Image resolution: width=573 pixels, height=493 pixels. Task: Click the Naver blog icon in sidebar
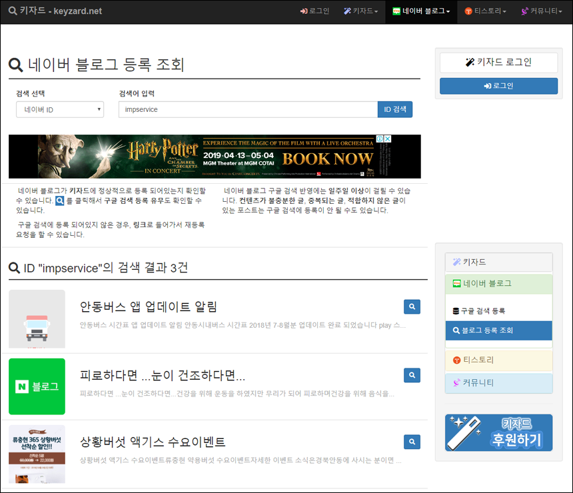click(457, 284)
